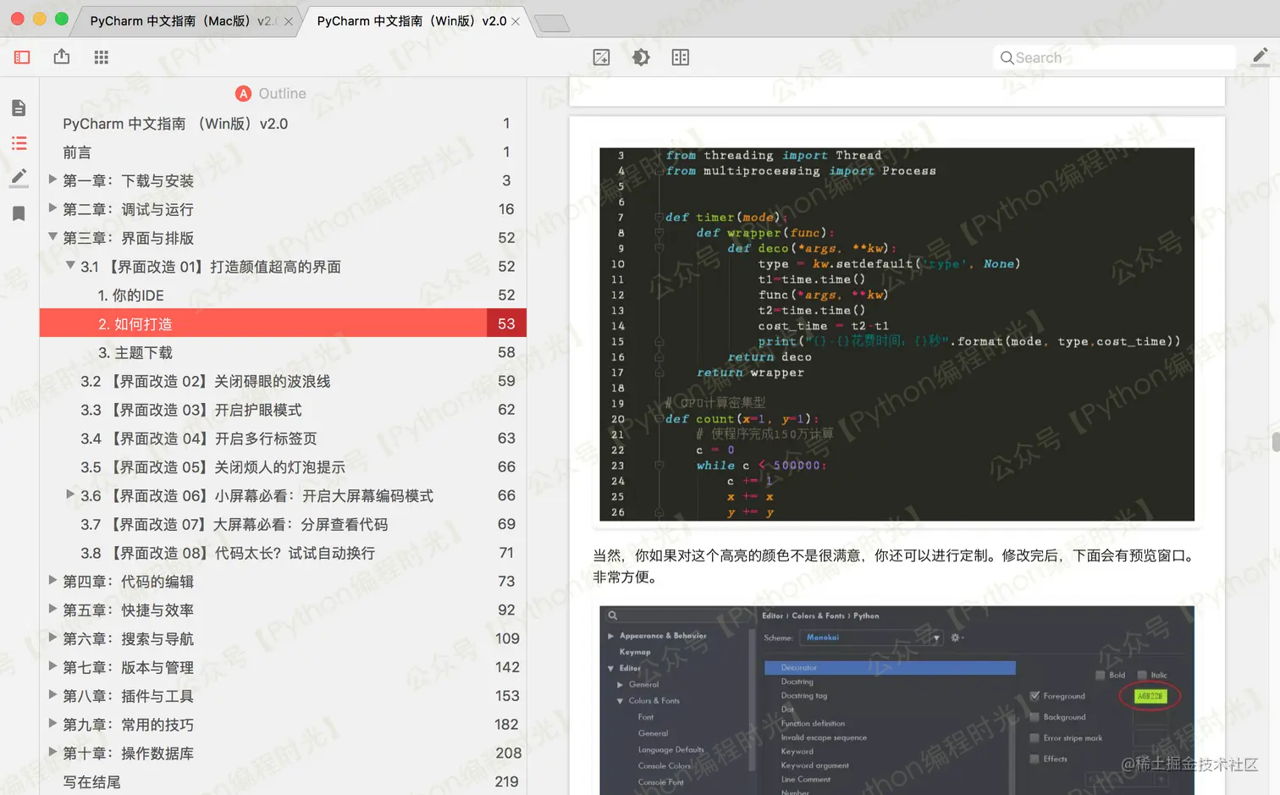Click the Python code screenshot image

897,334
